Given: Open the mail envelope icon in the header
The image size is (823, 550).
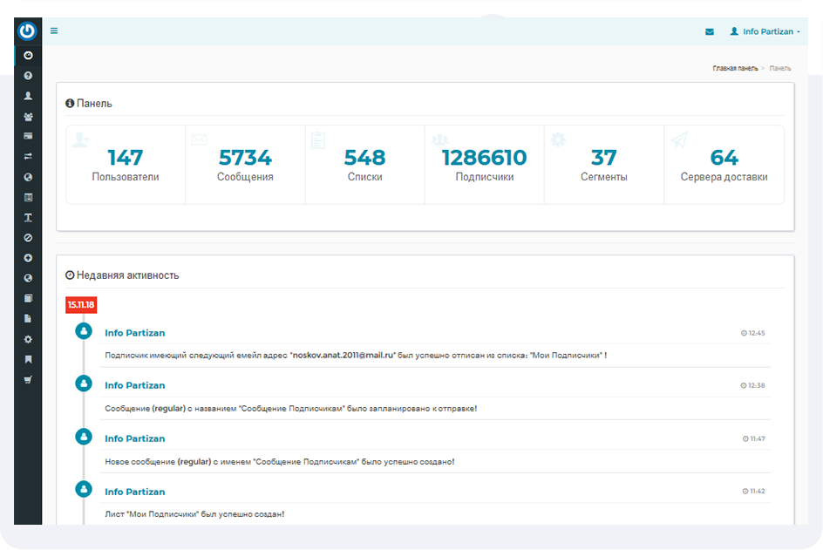Looking at the screenshot, I should tap(710, 31).
